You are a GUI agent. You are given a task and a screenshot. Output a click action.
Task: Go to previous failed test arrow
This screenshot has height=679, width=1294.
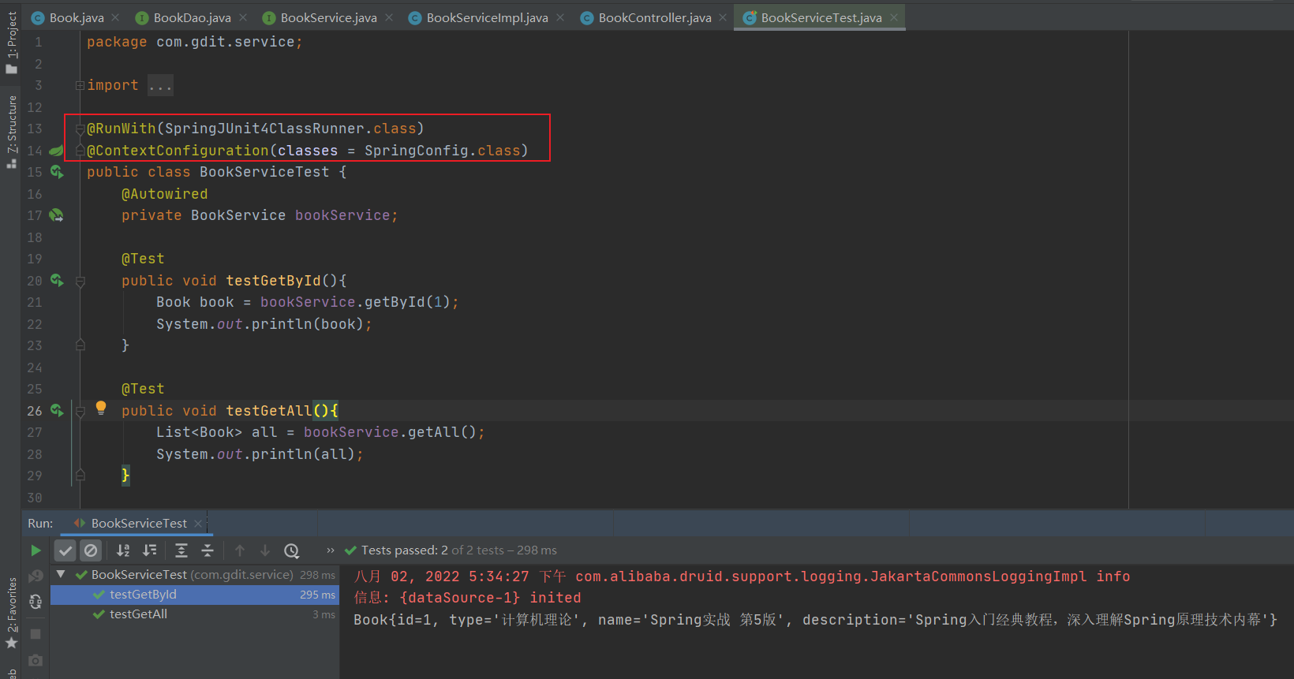(240, 550)
